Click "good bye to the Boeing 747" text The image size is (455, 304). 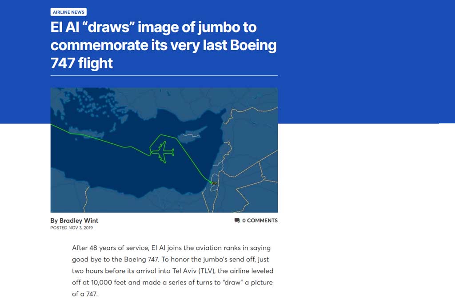coord(115,259)
